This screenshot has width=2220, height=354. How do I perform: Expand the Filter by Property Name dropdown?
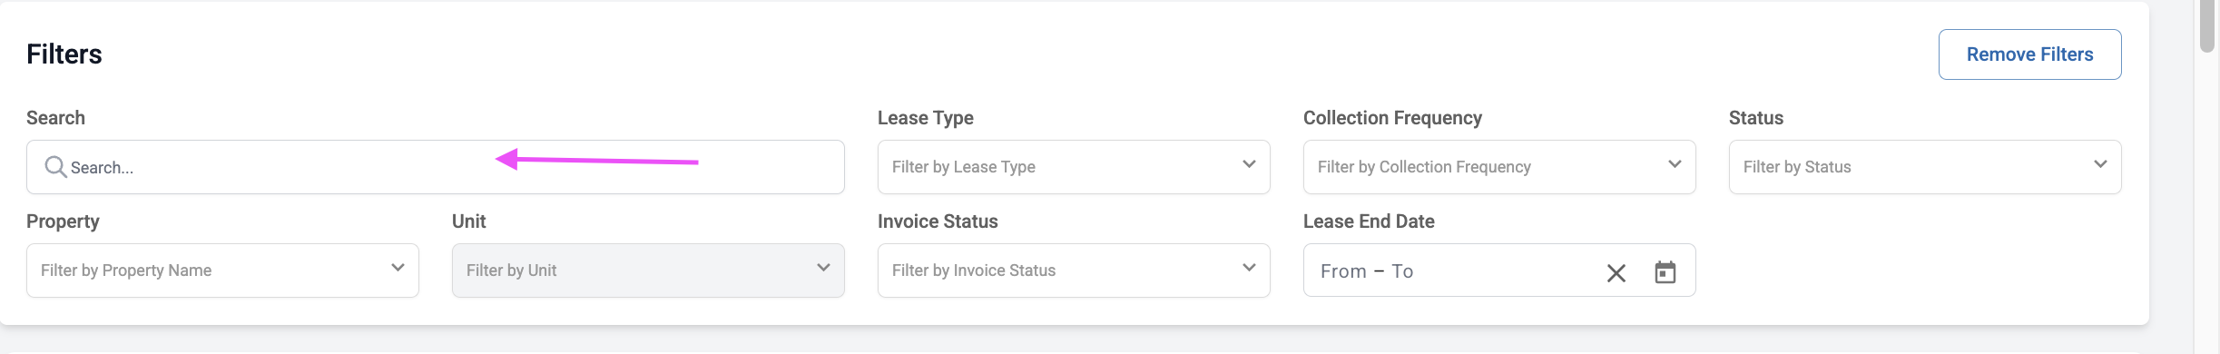coord(222,270)
